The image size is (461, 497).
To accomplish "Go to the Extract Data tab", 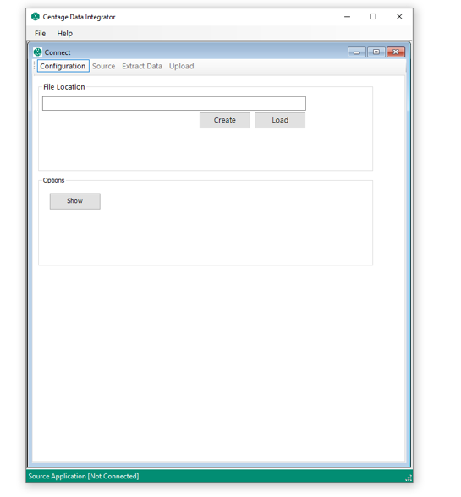I will [142, 66].
